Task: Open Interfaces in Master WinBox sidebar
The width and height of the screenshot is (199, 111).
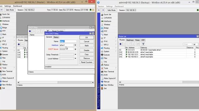Action: (x=6, y=21)
